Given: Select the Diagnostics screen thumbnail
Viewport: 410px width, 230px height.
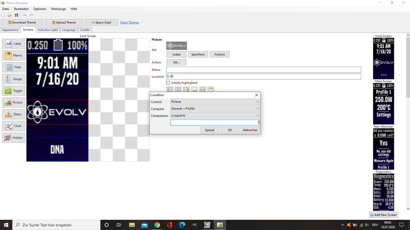Looking at the screenshot, I should tap(383, 192).
